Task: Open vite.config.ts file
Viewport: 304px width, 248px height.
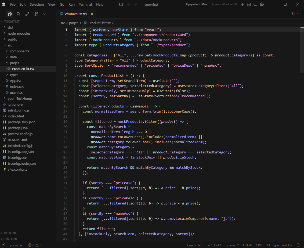Action: (x=28, y=170)
